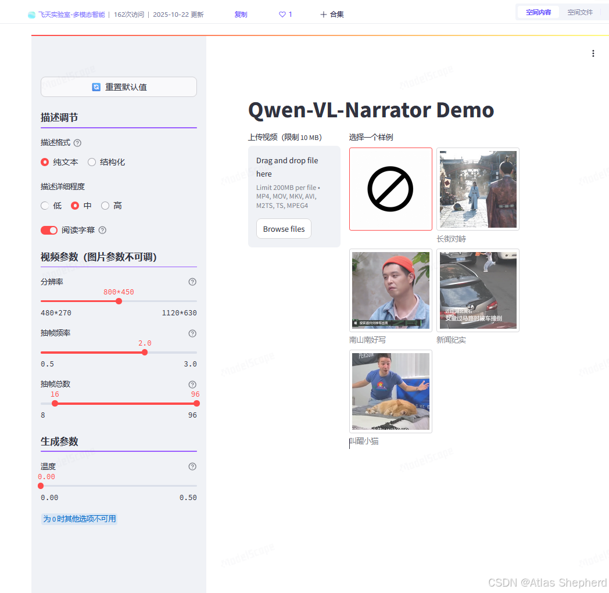Open help icon for 抽帧频率
Viewport: 609px width, 593px height.
192,333
